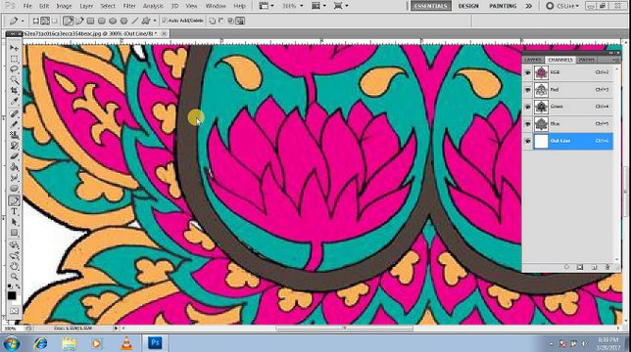Select the Out Line channel thumbnail
This screenshot has height=352, width=631.
pyautogui.click(x=541, y=141)
